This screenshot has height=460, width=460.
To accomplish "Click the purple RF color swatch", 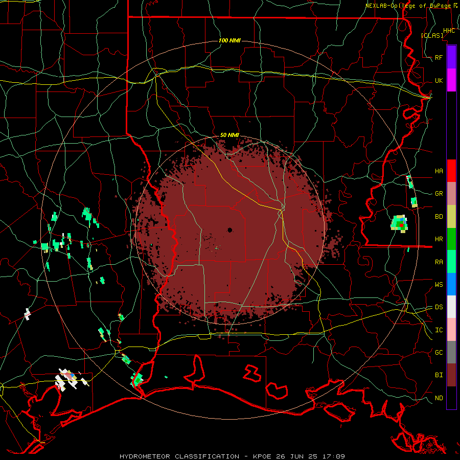I will tap(451, 57).
